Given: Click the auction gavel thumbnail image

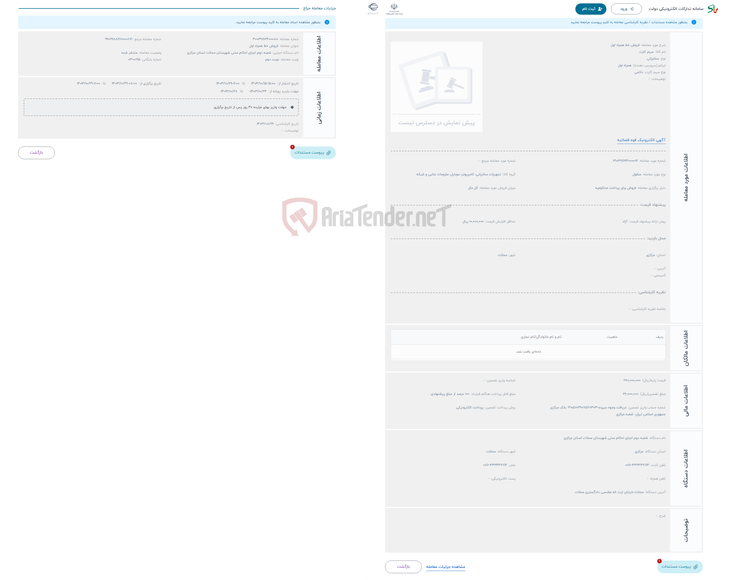Looking at the screenshot, I should click(x=437, y=85).
